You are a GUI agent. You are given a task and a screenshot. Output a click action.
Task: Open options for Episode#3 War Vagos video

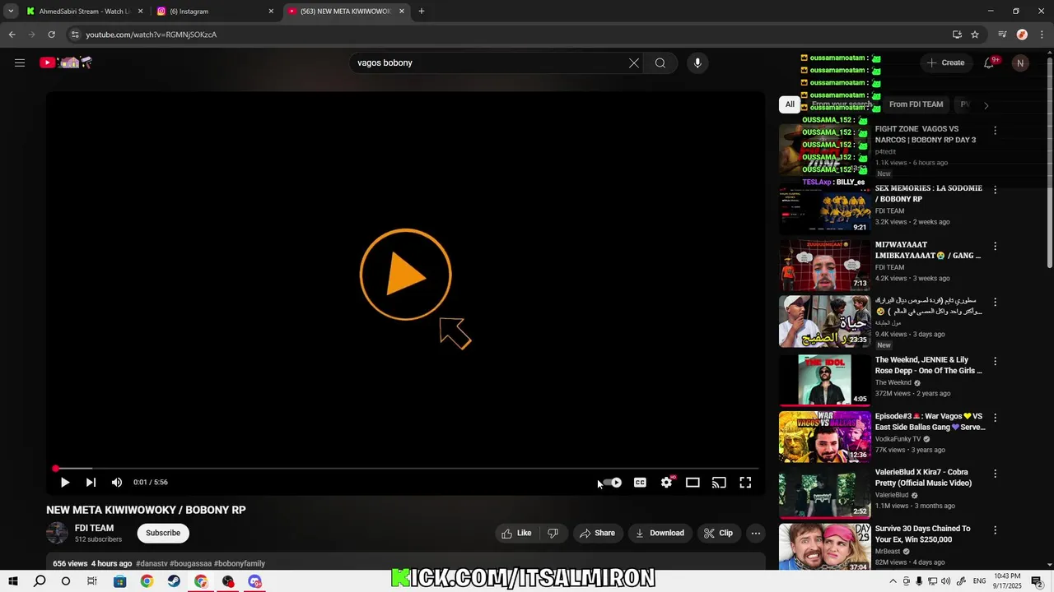coord(995,418)
